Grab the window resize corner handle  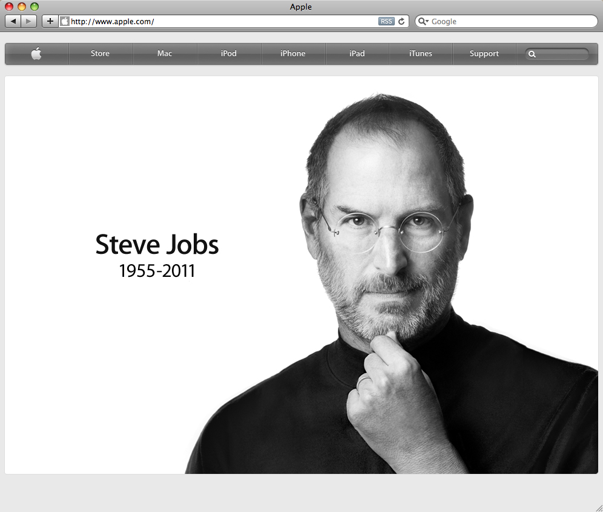[x=599, y=508]
